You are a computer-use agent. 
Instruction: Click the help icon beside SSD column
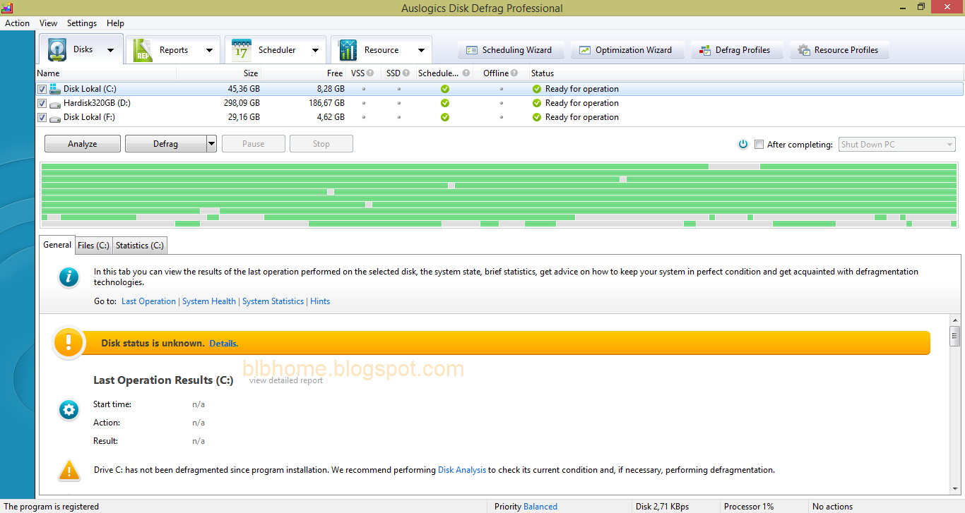pos(406,73)
